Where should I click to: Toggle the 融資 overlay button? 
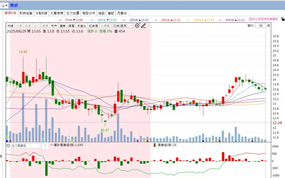tap(45, 26)
